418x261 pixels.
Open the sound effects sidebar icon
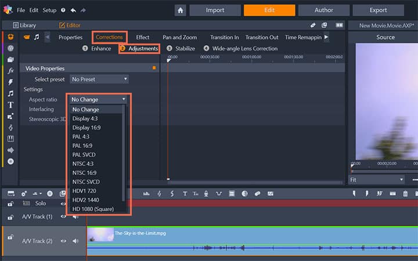[10, 150]
